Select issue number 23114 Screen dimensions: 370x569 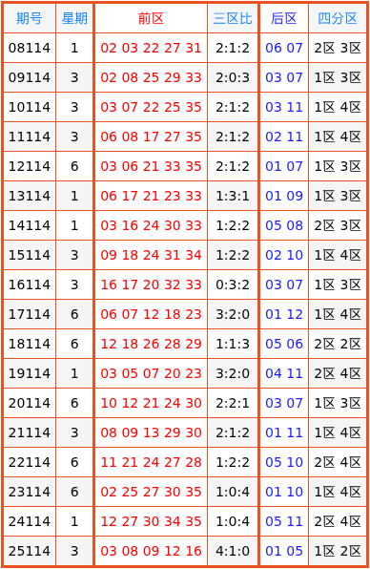[x=30, y=492]
